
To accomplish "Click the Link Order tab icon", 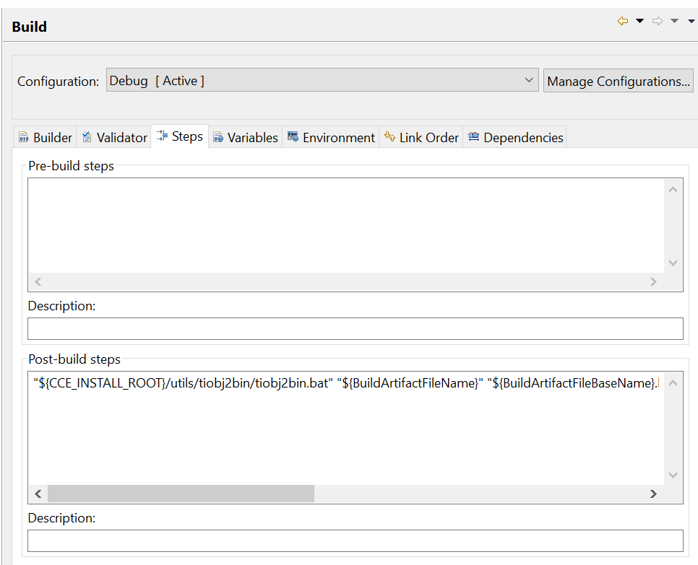I will tap(390, 137).
